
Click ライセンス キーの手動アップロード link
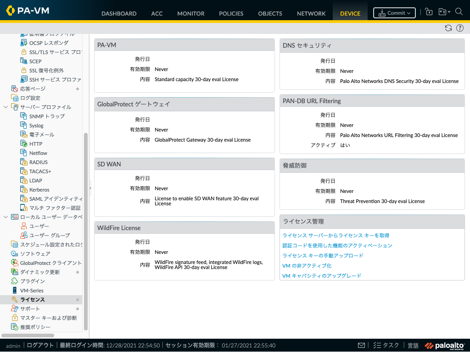(323, 256)
